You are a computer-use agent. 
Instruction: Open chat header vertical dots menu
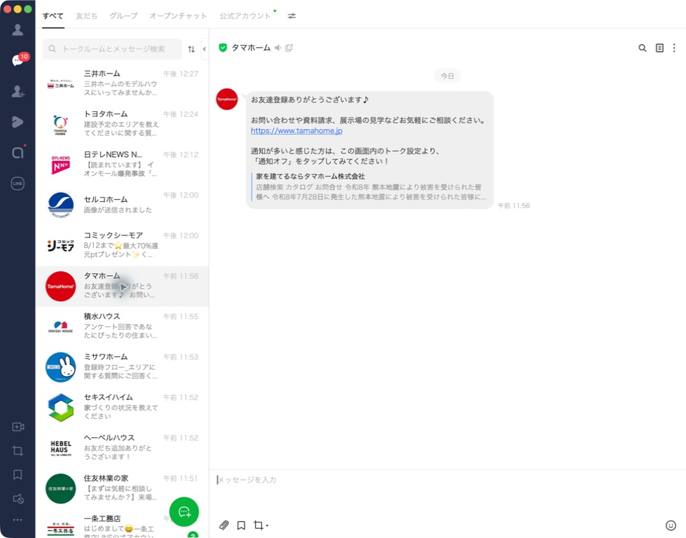point(674,48)
